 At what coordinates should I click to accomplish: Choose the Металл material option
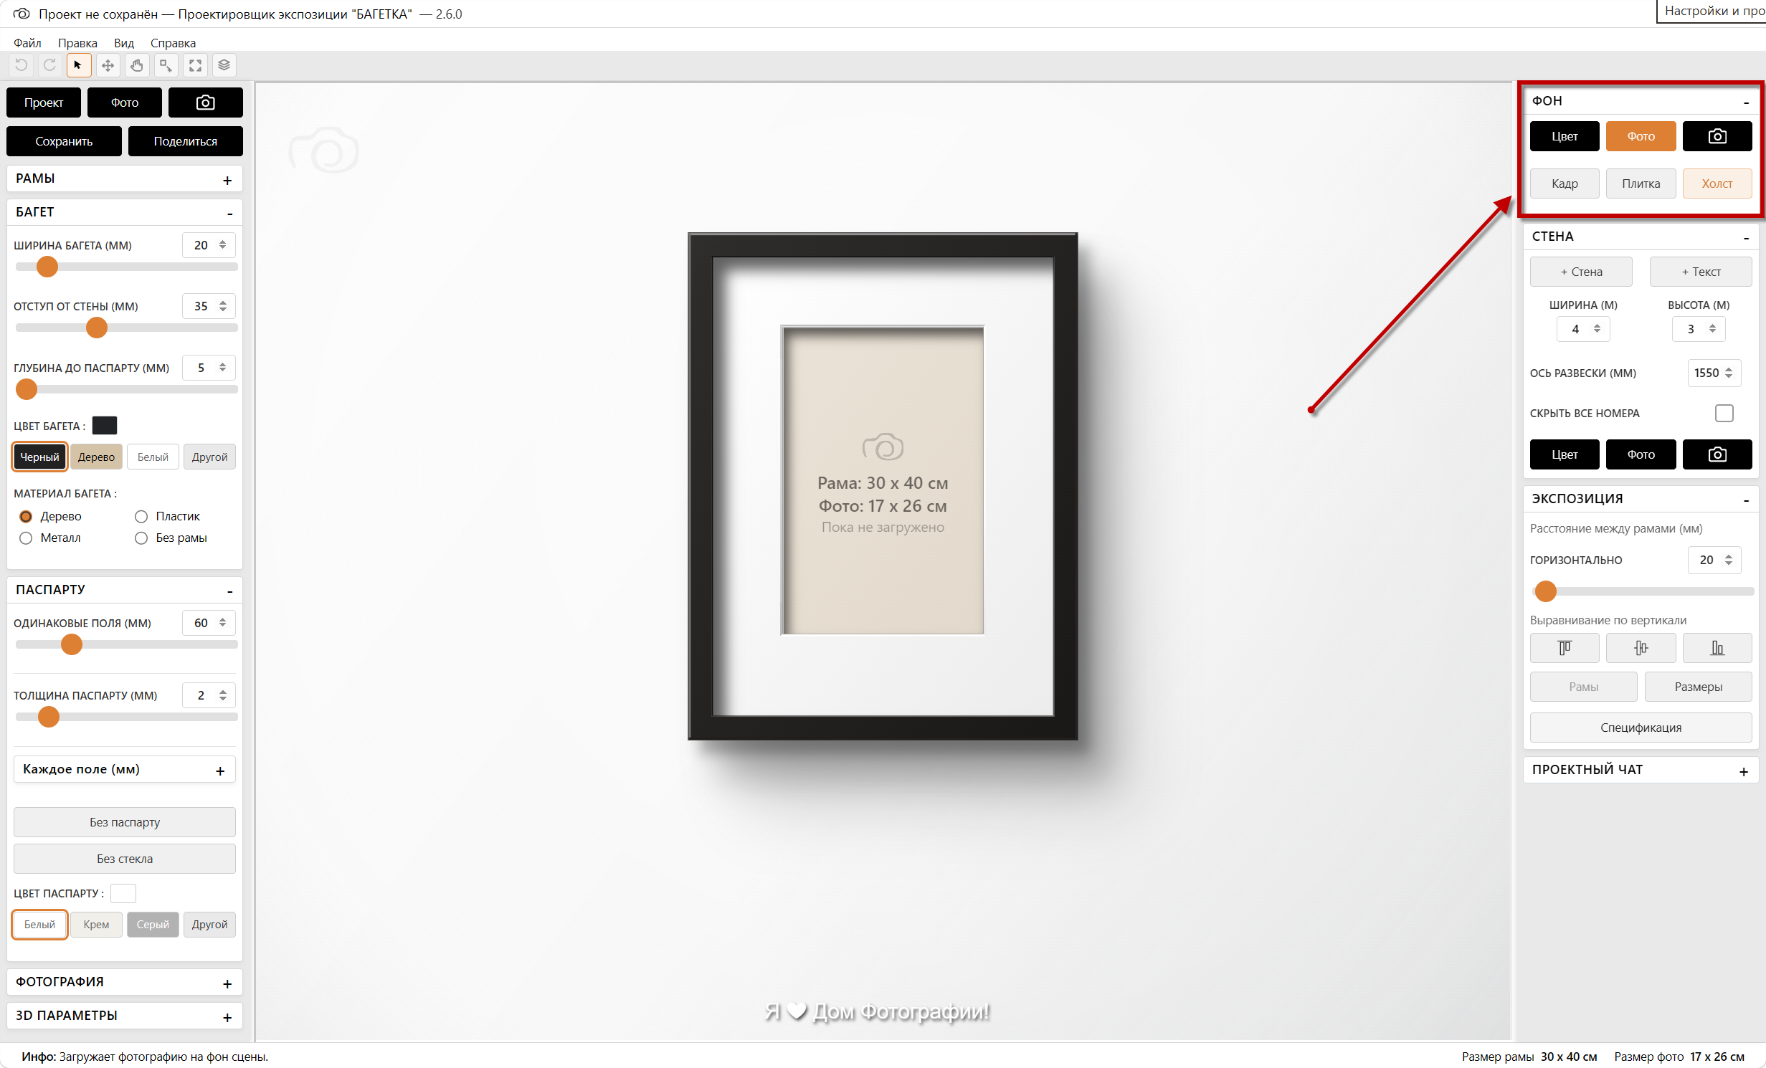click(x=26, y=538)
